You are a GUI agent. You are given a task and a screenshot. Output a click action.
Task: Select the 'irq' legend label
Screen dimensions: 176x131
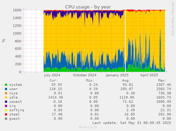click(x=12, y=106)
